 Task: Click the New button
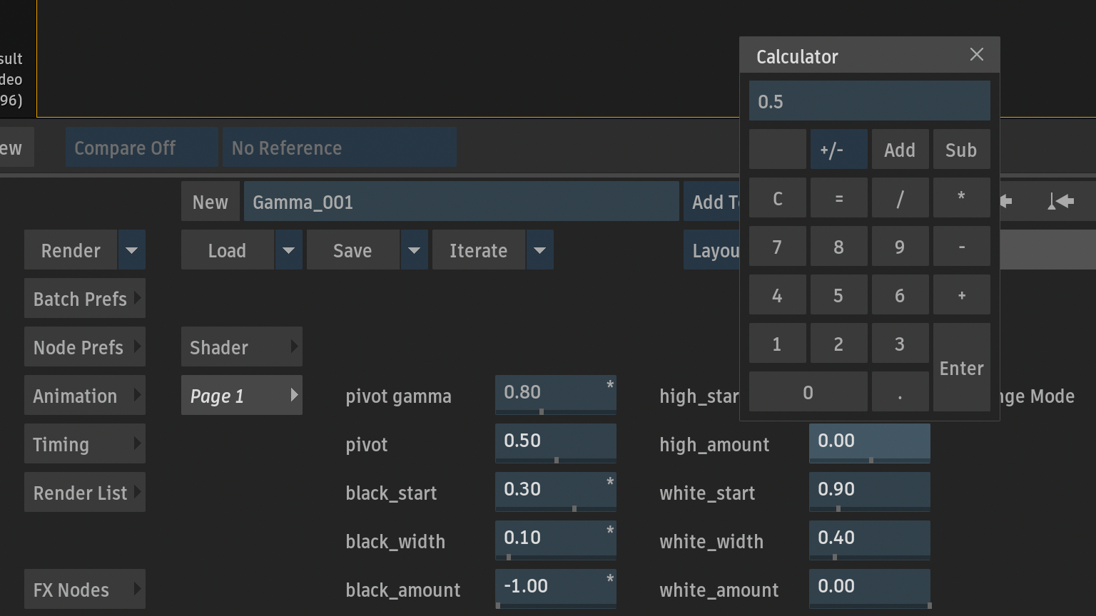(x=210, y=201)
